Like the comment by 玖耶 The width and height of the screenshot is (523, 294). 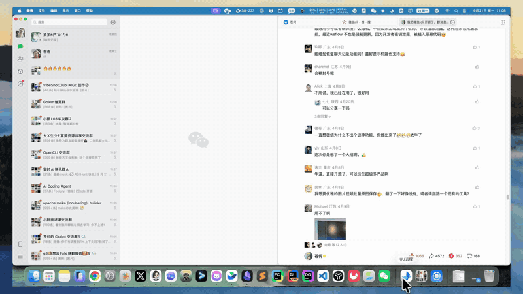coord(475,47)
